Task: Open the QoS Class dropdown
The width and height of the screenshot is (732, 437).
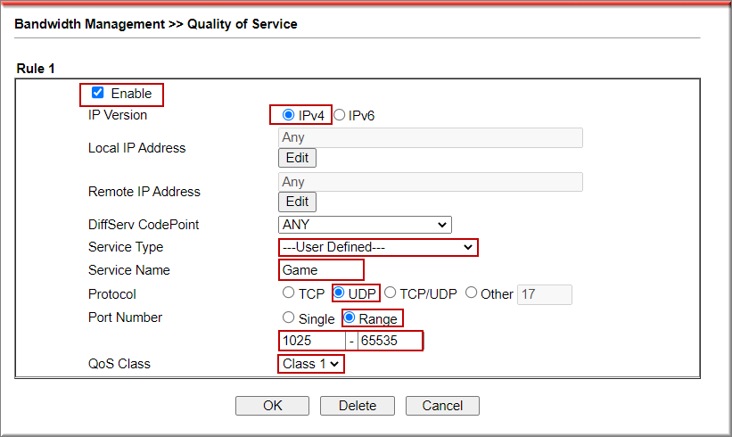Action: click(311, 364)
